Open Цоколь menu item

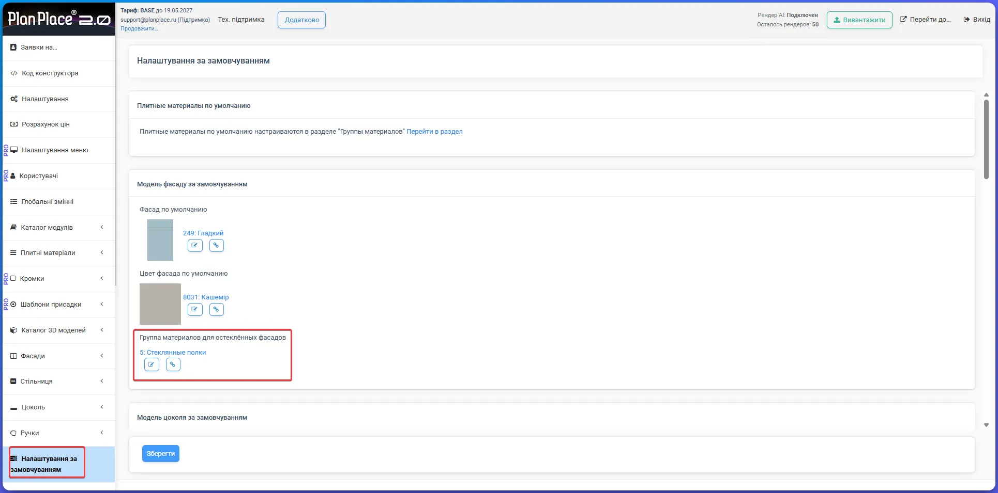pyautogui.click(x=58, y=407)
